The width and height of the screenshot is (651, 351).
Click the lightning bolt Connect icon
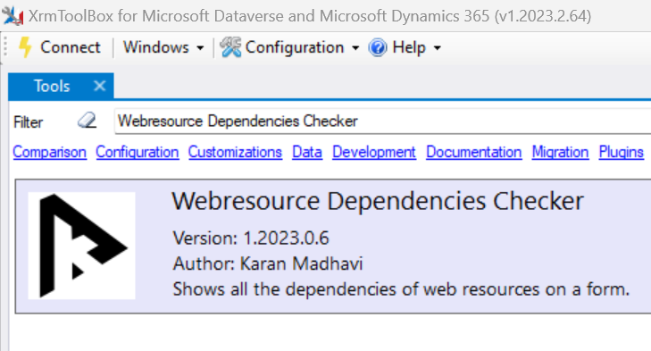tap(26, 47)
